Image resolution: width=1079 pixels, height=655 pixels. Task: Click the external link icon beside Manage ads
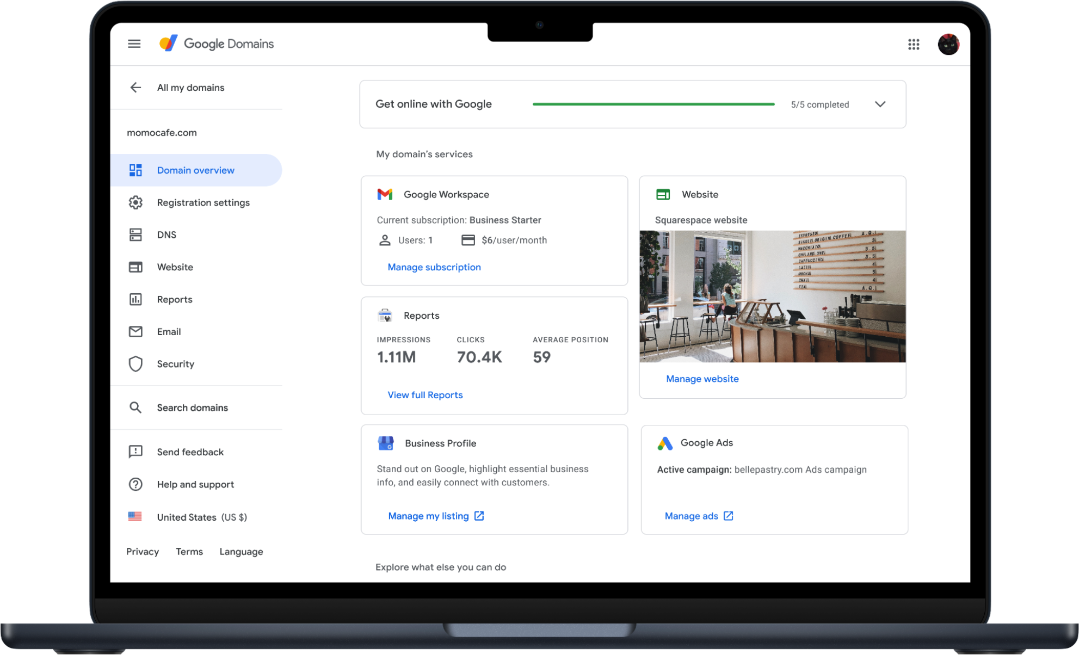pyautogui.click(x=728, y=516)
